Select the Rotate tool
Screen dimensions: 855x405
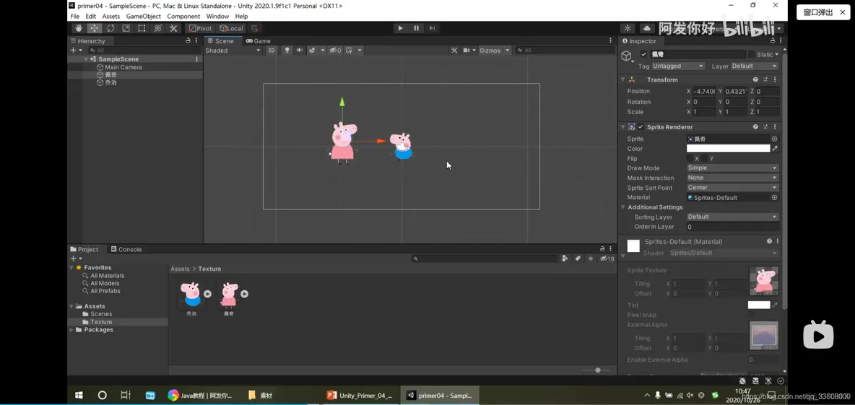coord(110,28)
